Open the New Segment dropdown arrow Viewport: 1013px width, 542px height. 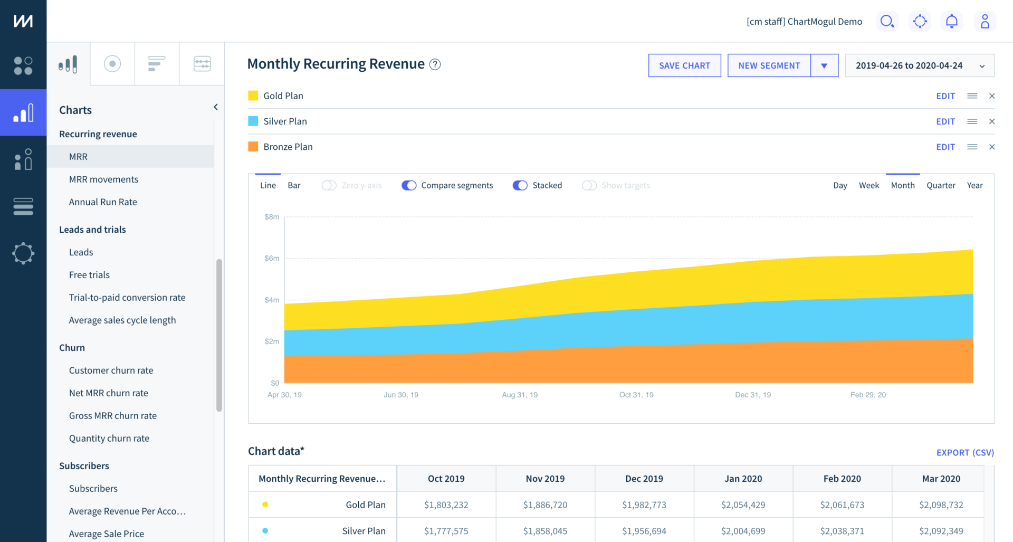[x=824, y=65]
